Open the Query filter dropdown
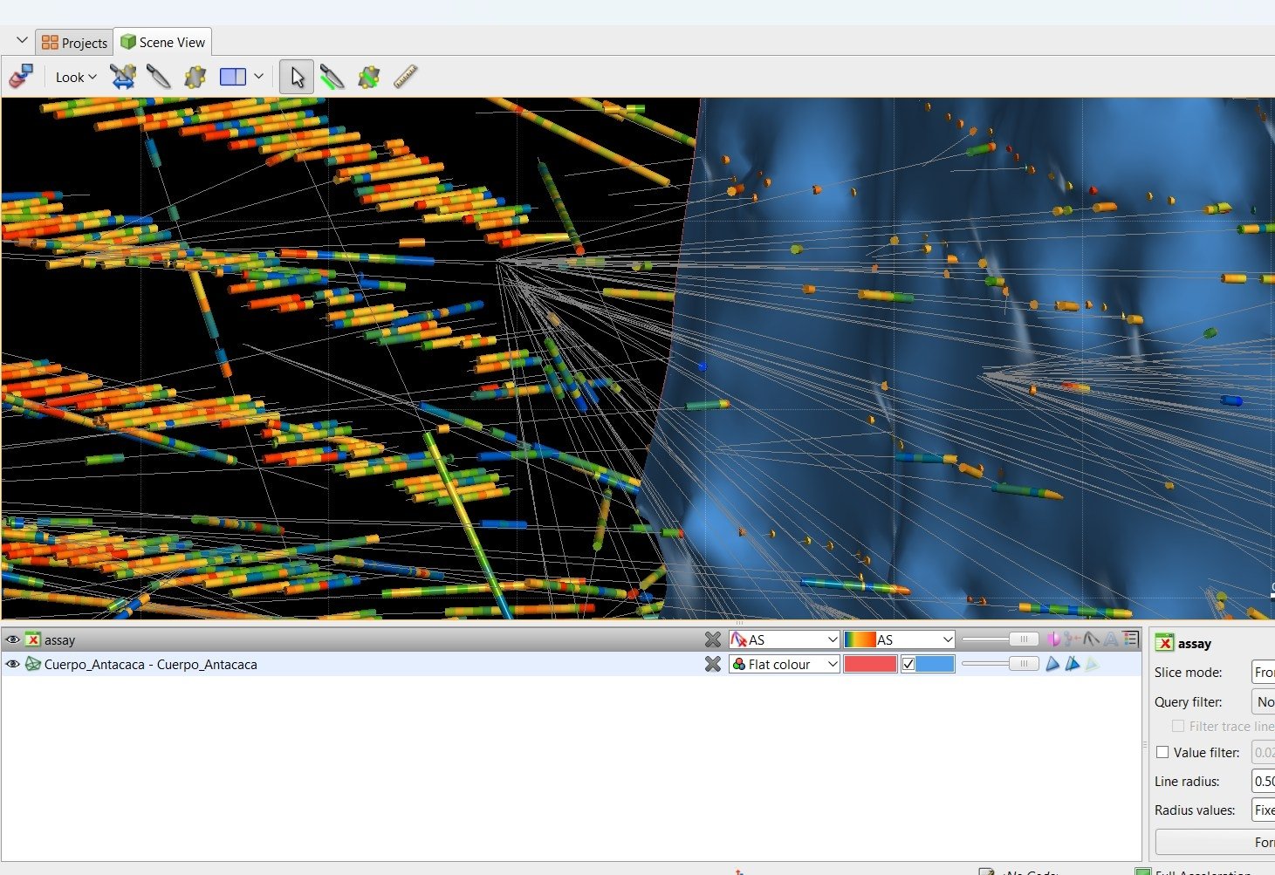 (1263, 701)
